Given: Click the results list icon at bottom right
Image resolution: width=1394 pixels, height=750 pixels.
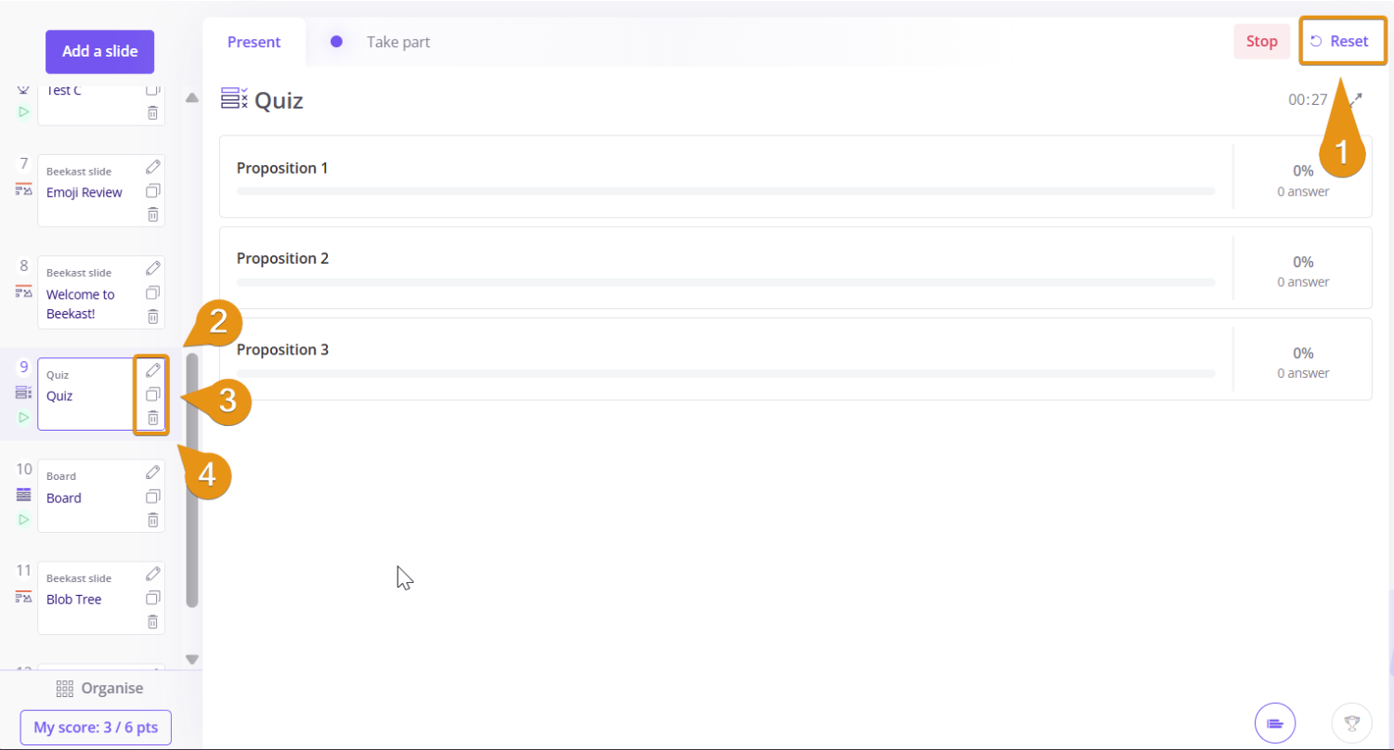Looking at the screenshot, I should 1274,722.
